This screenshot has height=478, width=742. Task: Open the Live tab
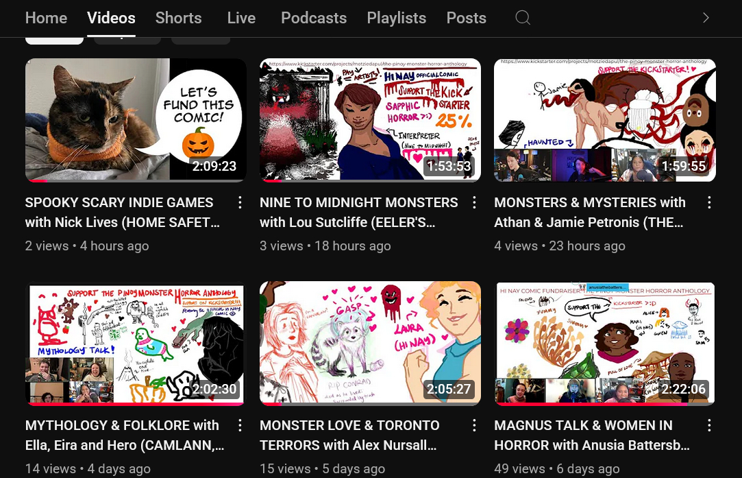click(x=241, y=18)
